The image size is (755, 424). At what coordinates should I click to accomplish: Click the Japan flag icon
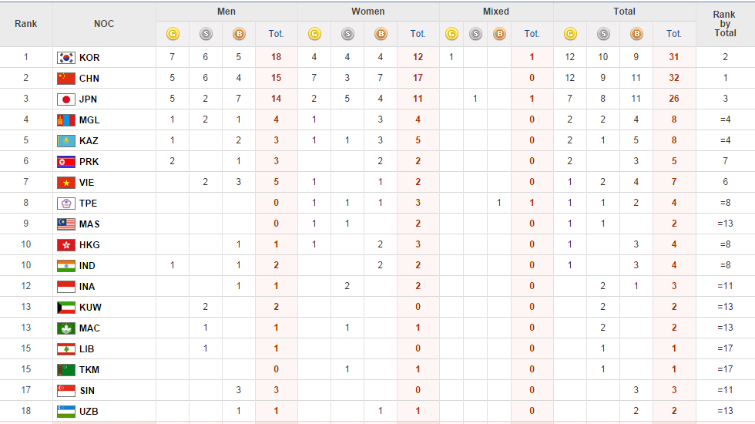(66, 99)
